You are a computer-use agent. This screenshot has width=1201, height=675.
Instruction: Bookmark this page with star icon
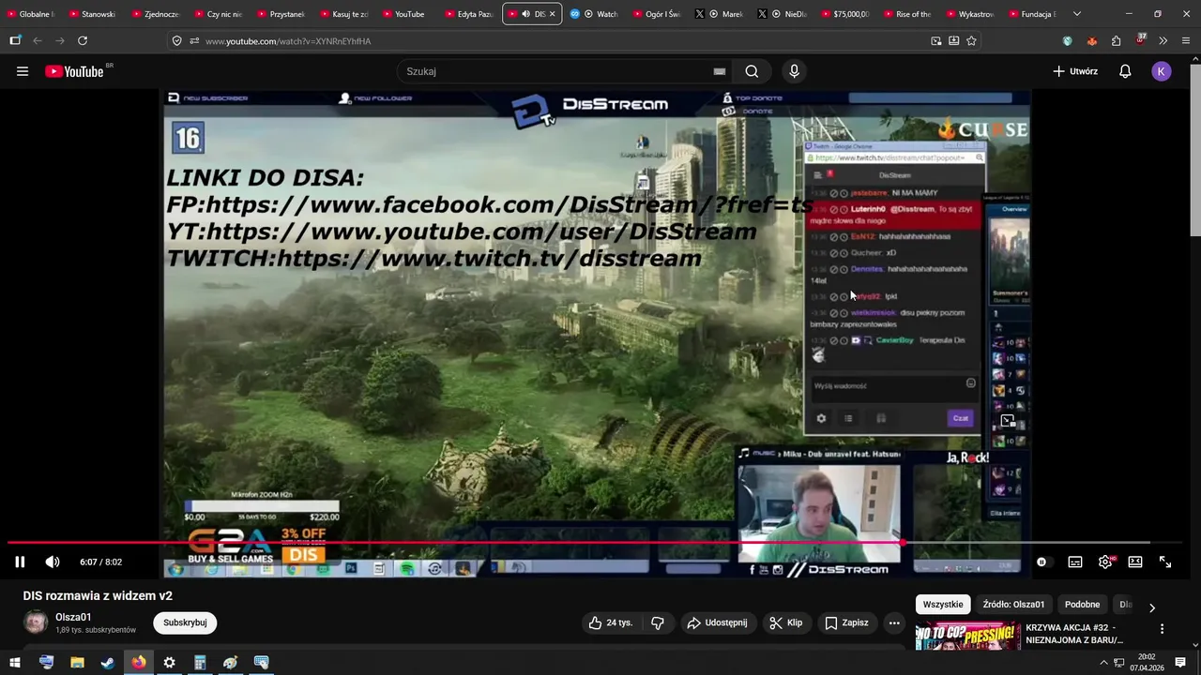(x=971, y=41)
